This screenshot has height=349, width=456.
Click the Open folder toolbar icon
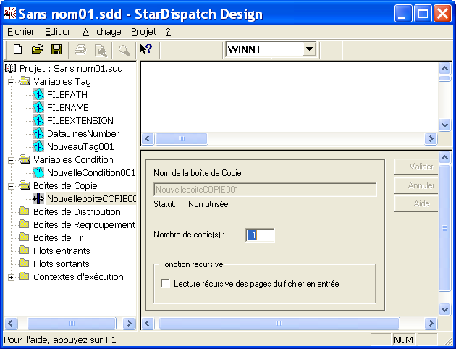pyautogui.click(x=37, y=49)
